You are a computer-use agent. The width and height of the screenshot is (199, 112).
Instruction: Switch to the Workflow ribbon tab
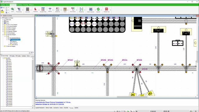click(20, 5)
